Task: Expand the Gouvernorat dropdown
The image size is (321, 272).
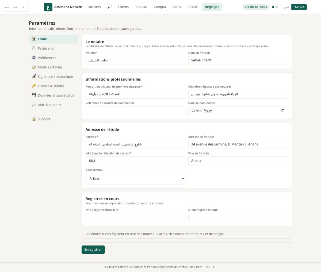Action: click(135, 179)
